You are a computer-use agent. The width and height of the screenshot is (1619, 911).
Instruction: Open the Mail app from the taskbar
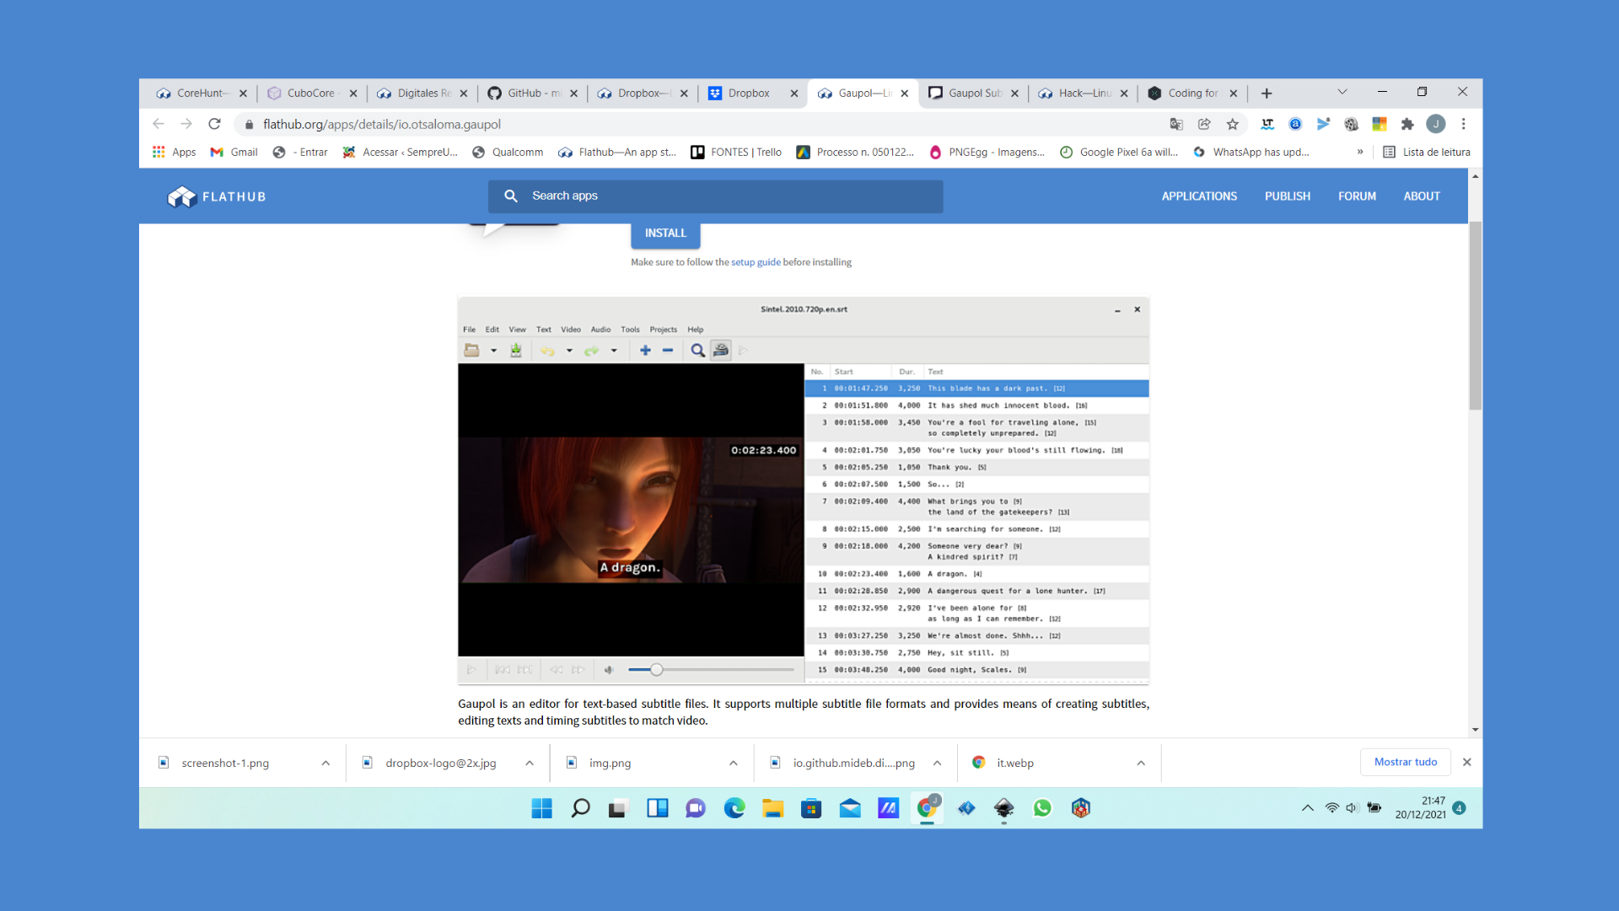(850, 808)
